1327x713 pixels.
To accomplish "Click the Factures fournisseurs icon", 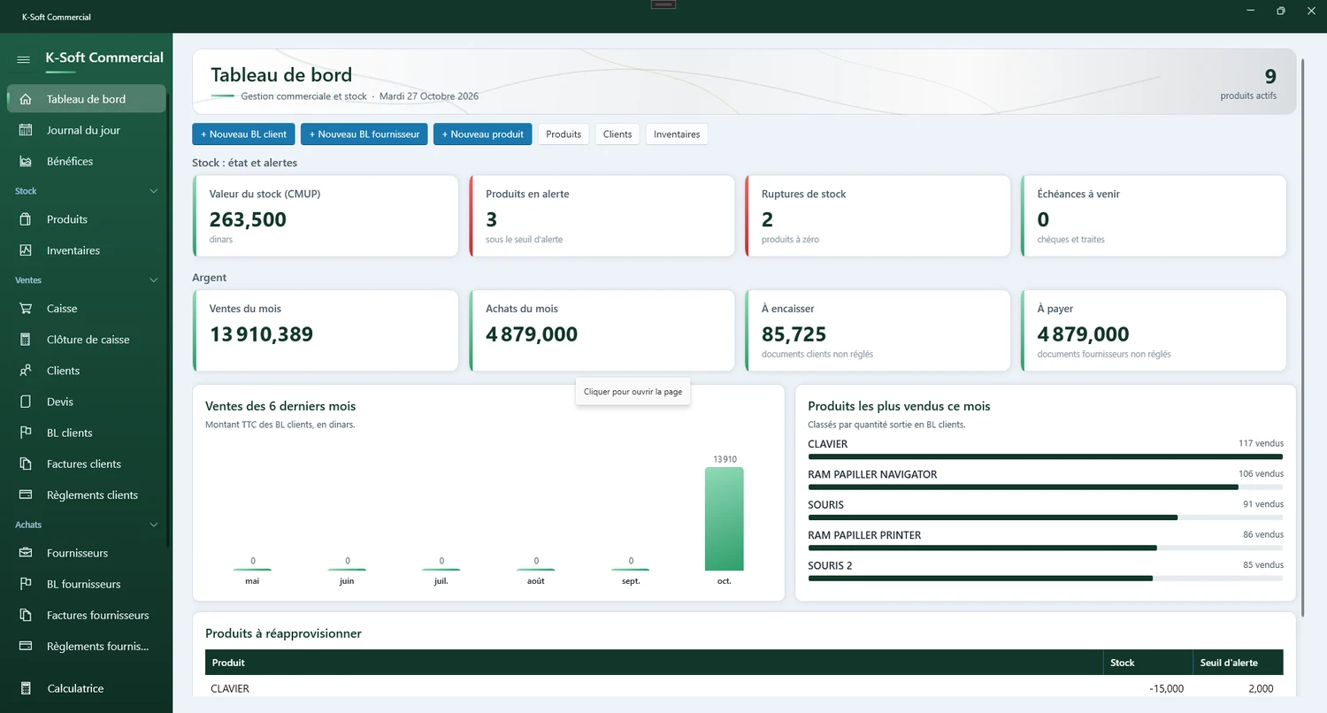I will tap(26, 615).
